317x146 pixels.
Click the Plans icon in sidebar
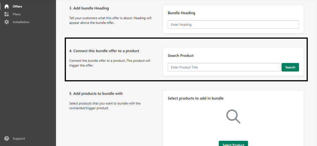click(x=7, y=14)
